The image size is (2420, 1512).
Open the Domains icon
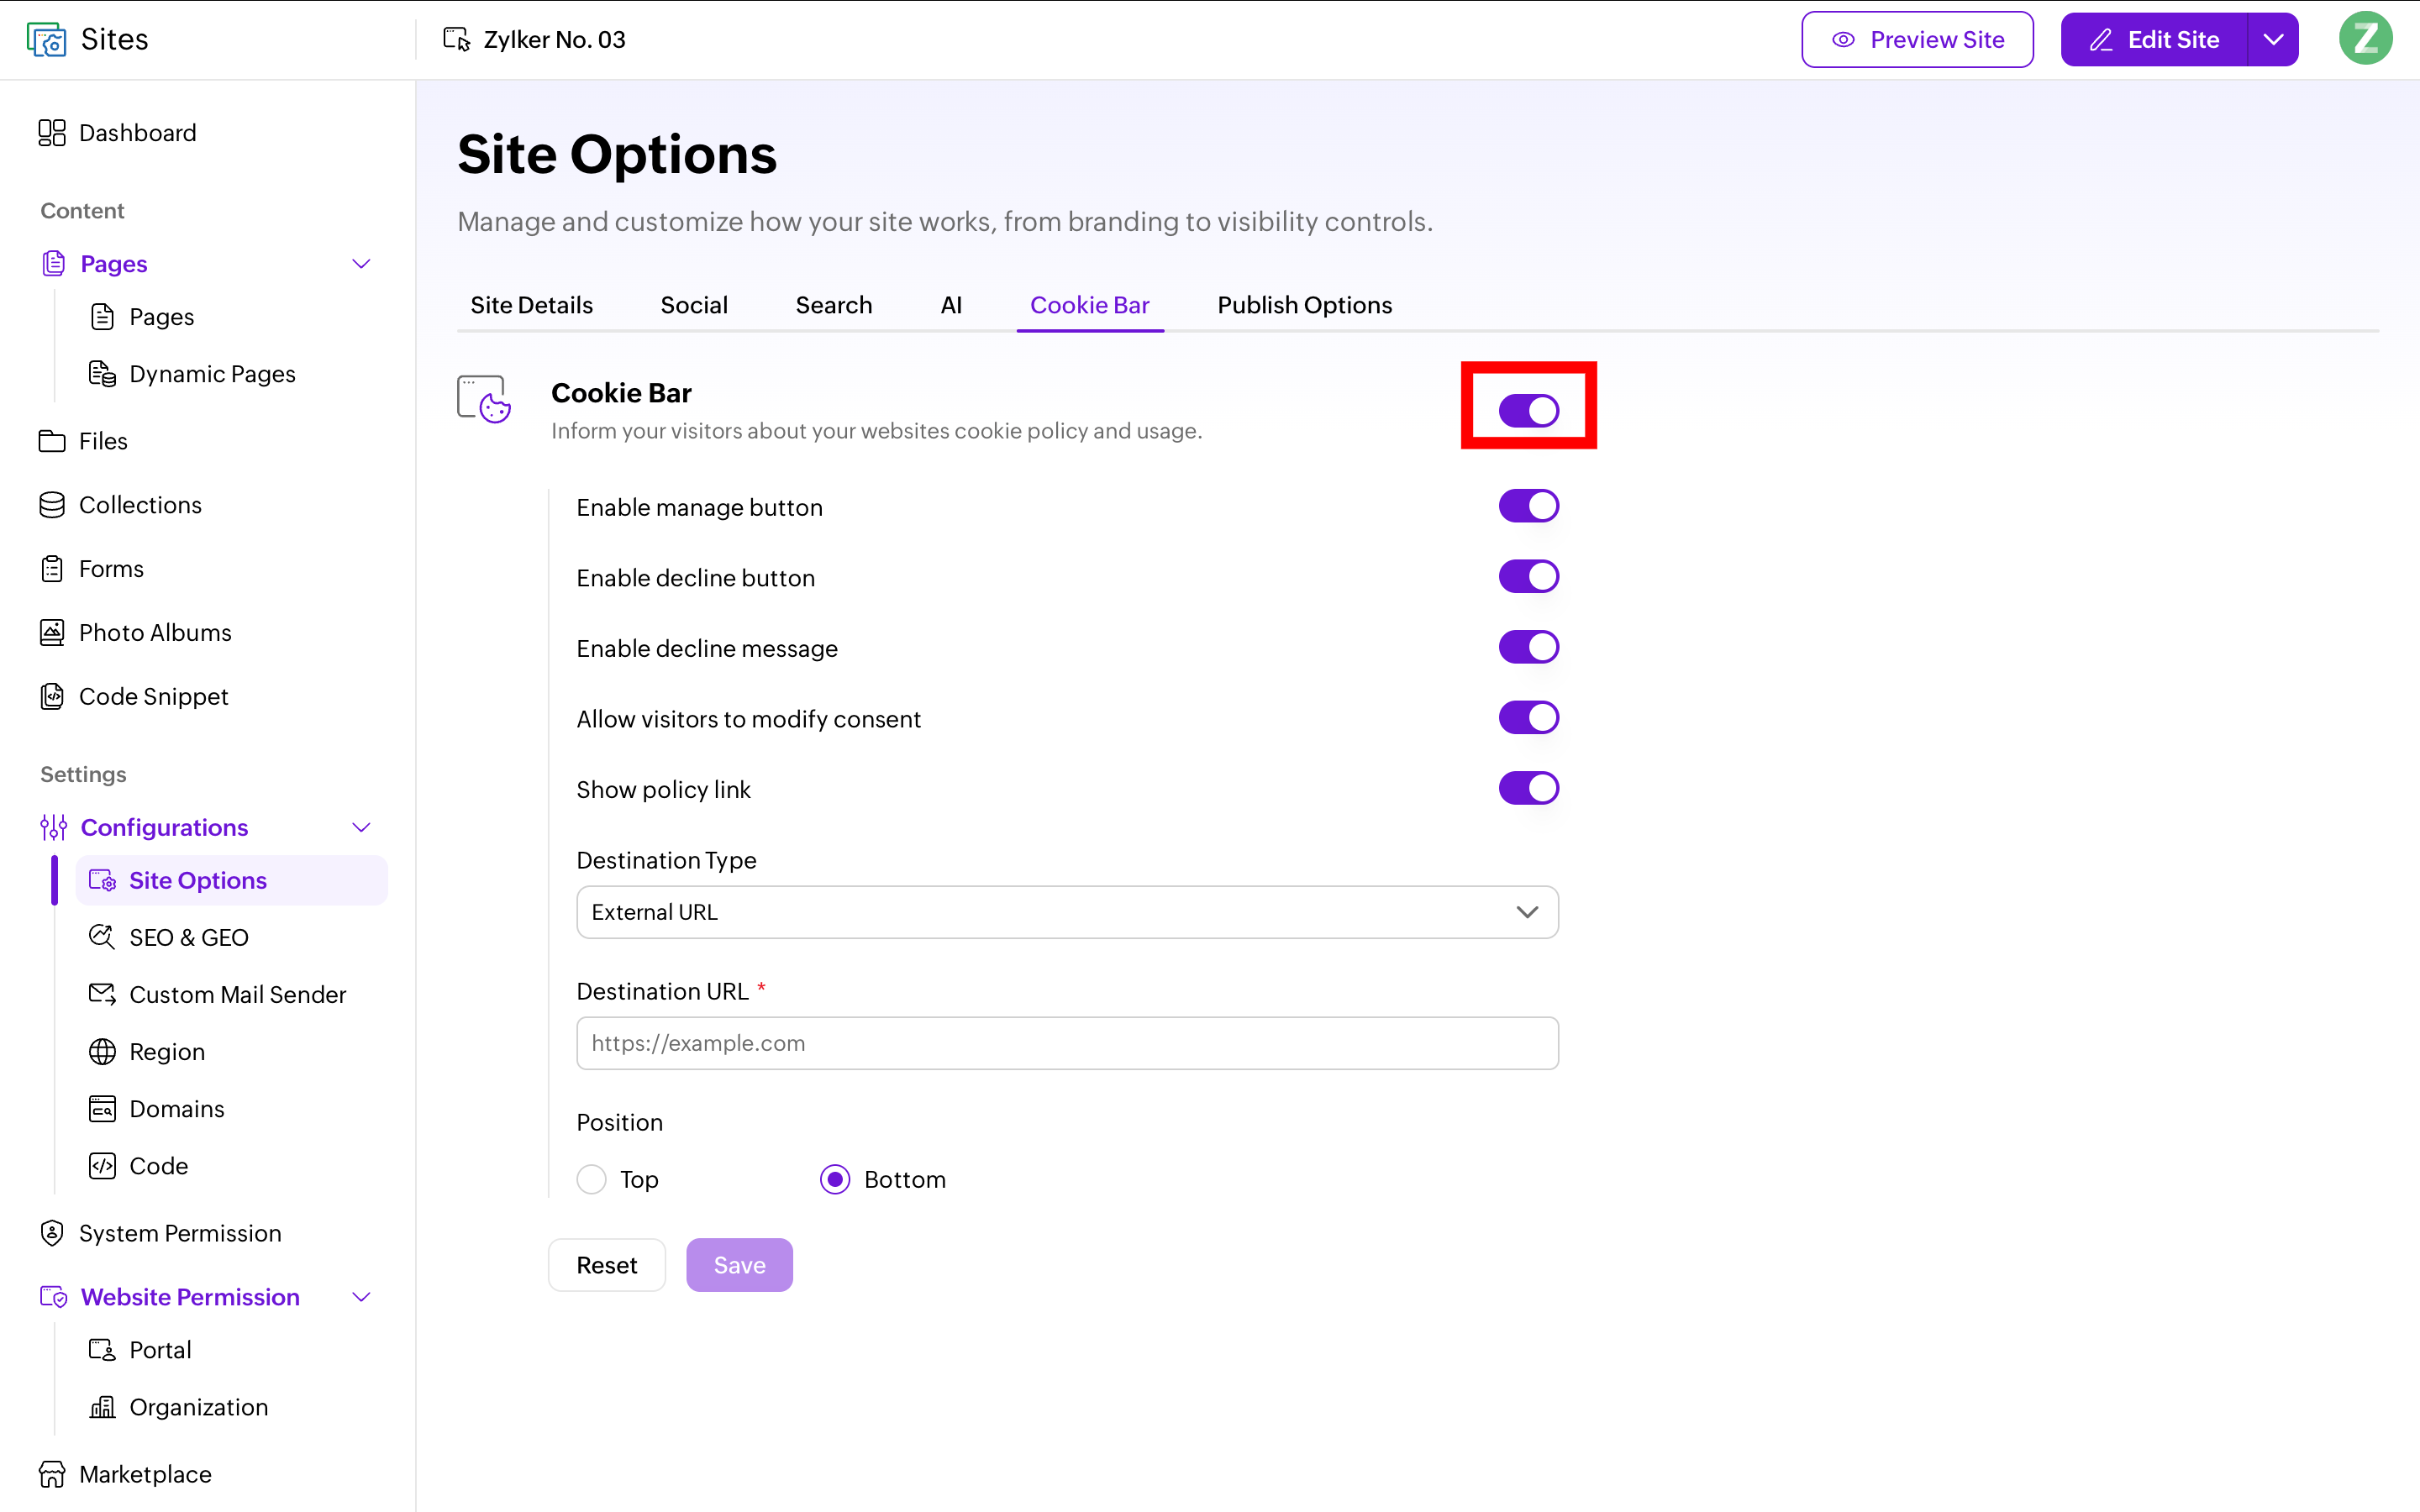coord(102,1109)
